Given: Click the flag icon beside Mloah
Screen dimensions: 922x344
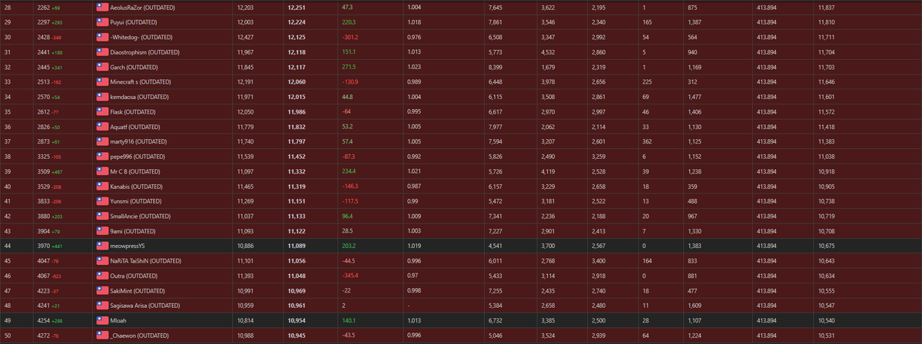Looking at the screenshot, I should click(102, 321).
